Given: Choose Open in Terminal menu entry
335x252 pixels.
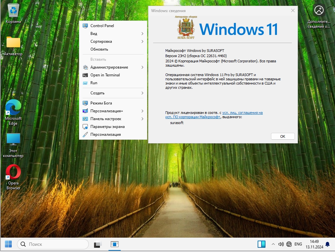Looking at the screenshot, I should point(105,75).
